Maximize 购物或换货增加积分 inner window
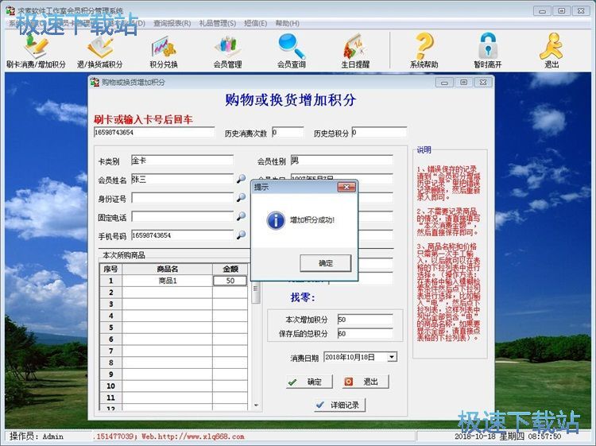596x446 pixels. pyautogui.click(x=464, y=82)
